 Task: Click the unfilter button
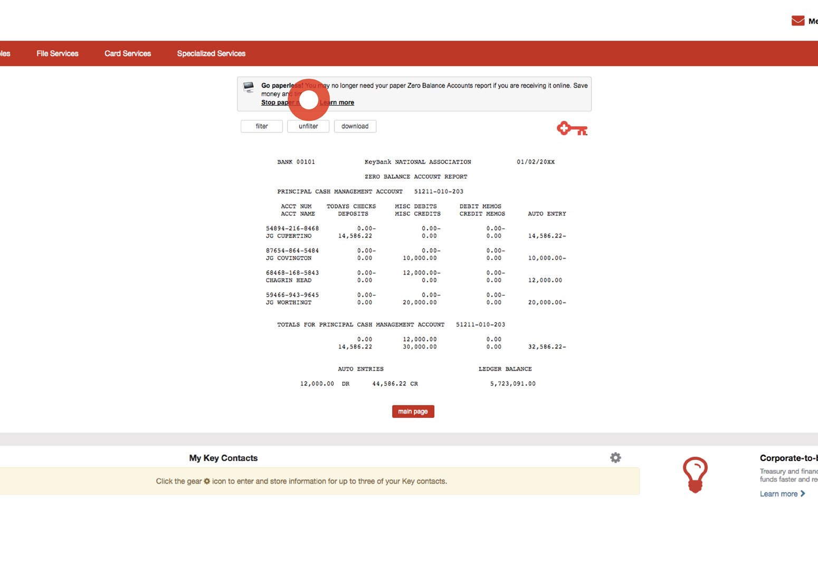(308, 126)
